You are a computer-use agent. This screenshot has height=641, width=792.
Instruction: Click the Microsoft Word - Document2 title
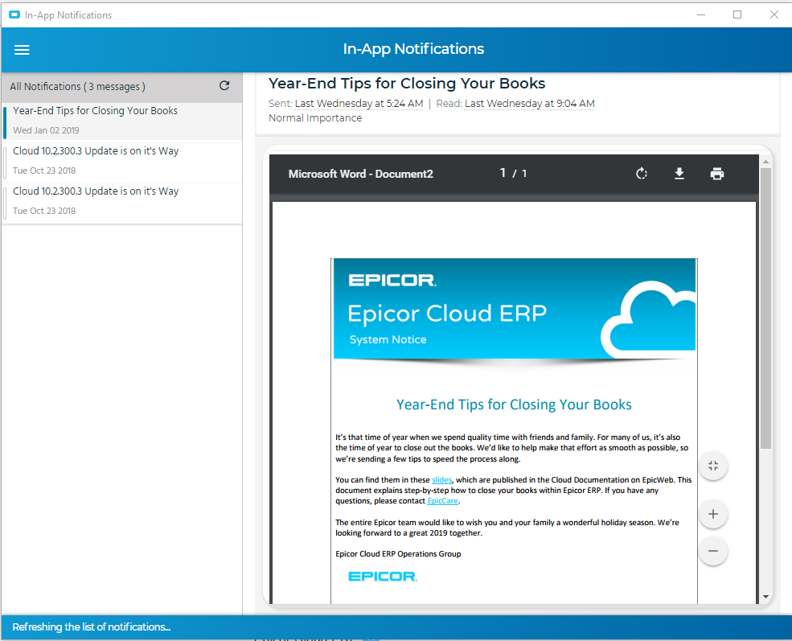tap(361, 174)
